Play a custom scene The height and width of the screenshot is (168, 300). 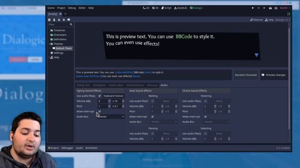(276, 8)
